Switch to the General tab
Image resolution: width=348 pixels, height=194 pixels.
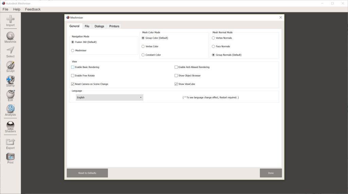tap(74, 26)
